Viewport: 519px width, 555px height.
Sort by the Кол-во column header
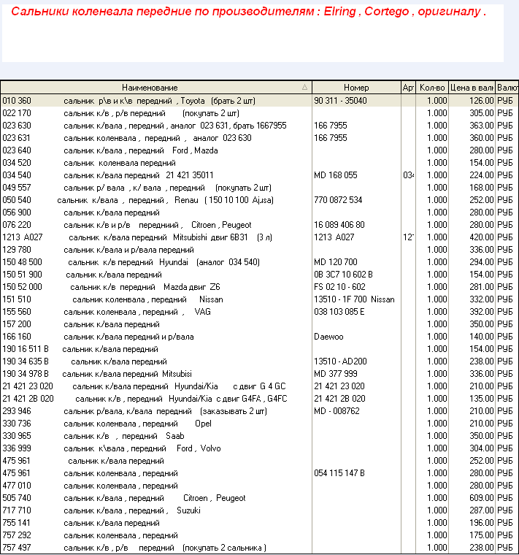click(432, 88)
